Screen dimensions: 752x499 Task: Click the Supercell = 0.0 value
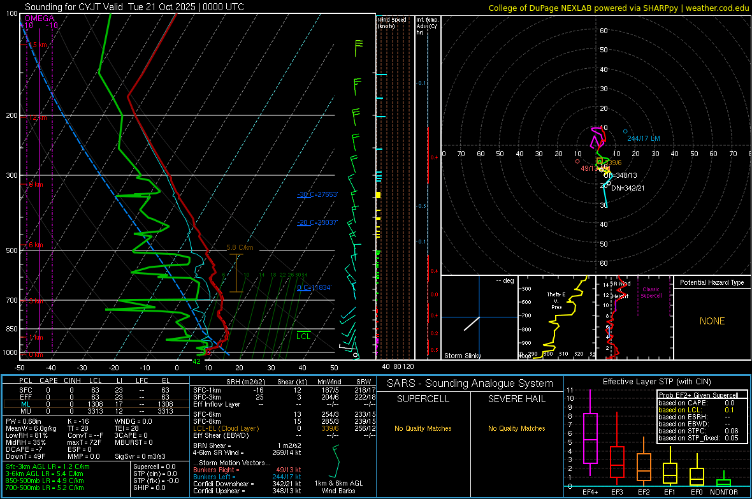pos(154,466)
